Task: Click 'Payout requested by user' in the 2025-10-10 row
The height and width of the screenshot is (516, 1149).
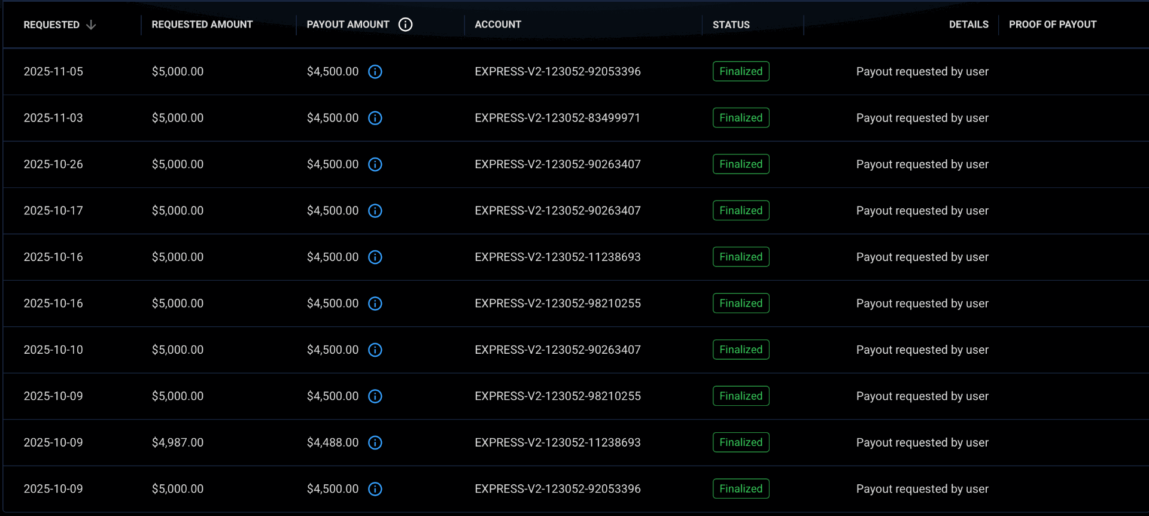Action: [922, 350]
